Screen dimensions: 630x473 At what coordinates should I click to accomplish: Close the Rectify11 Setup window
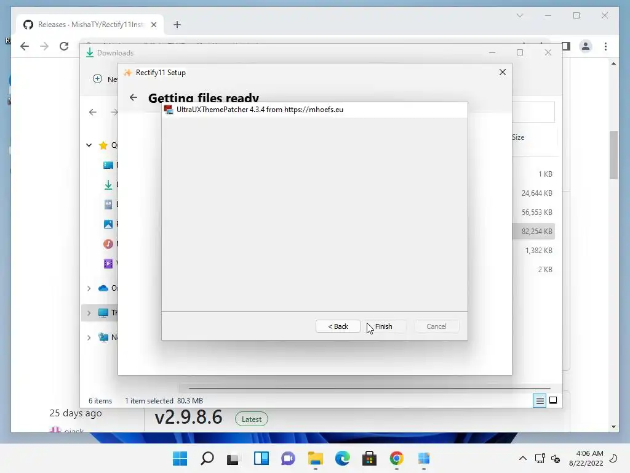coord(502,72)
